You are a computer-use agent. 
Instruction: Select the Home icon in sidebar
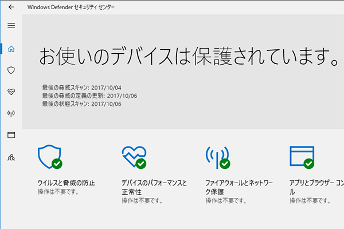11,49
